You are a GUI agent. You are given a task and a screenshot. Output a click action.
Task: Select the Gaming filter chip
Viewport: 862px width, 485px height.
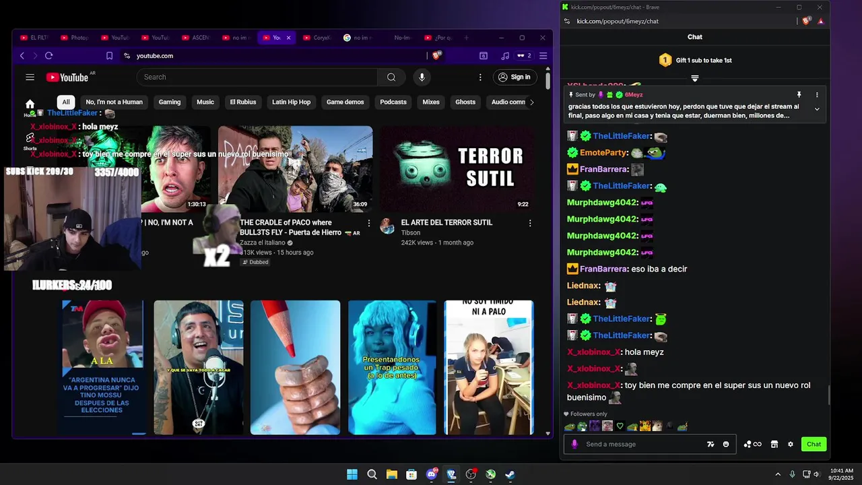[170, 102]
